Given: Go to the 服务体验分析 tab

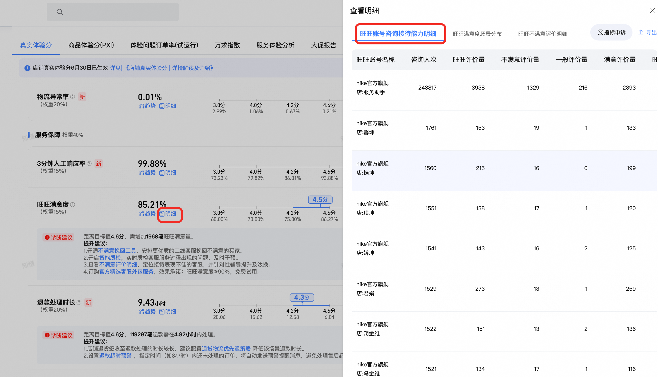Looking at the screenshot, I should click(x=275, y=45).
